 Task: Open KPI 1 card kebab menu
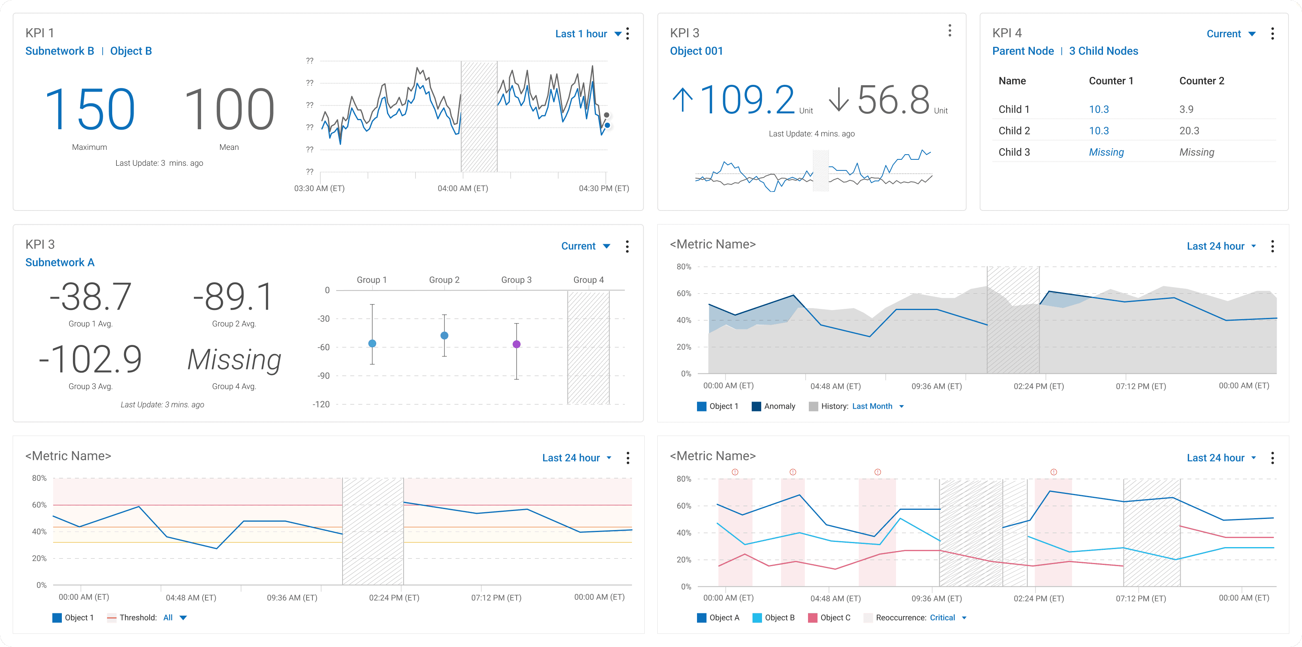click(627, 34)
